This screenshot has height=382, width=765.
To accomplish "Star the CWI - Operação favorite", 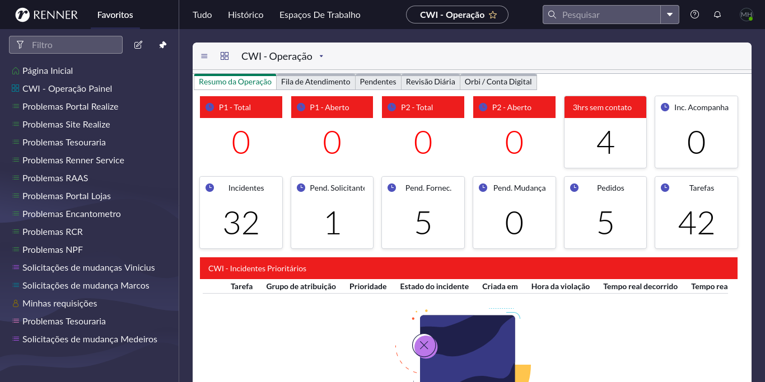I will point(493,15).
